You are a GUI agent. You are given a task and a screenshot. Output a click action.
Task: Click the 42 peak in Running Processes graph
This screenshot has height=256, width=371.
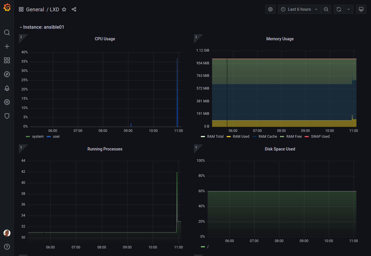coord(177,172)
